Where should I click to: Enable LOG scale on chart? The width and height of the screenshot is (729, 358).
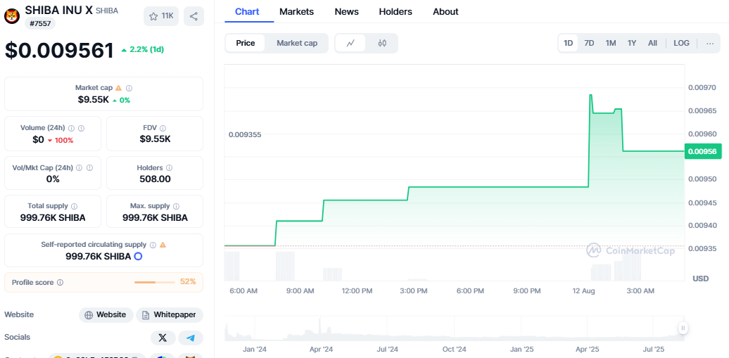[681, 43]
